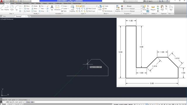This screenshot has width=187, height=105.
Task: Expand the Modify panel
Action: pos(36,14)
